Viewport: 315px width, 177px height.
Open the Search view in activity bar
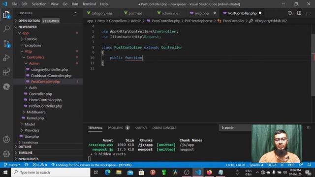coord(6,29)
